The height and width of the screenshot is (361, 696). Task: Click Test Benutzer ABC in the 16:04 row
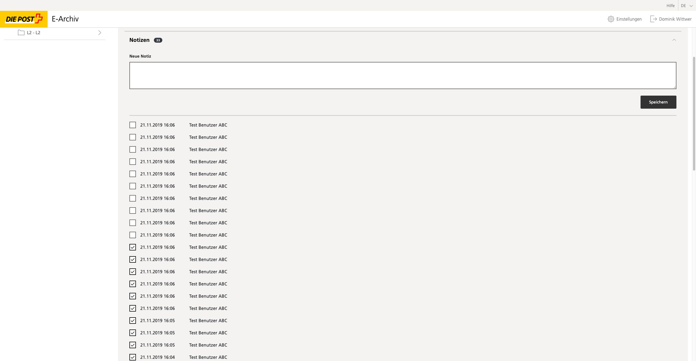coord(208,357)
